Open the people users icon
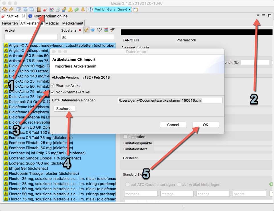 (x=64, y=9)
